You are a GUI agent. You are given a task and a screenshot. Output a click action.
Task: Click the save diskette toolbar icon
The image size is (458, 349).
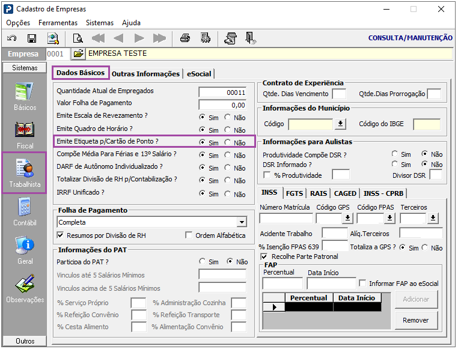coord(32,38)
